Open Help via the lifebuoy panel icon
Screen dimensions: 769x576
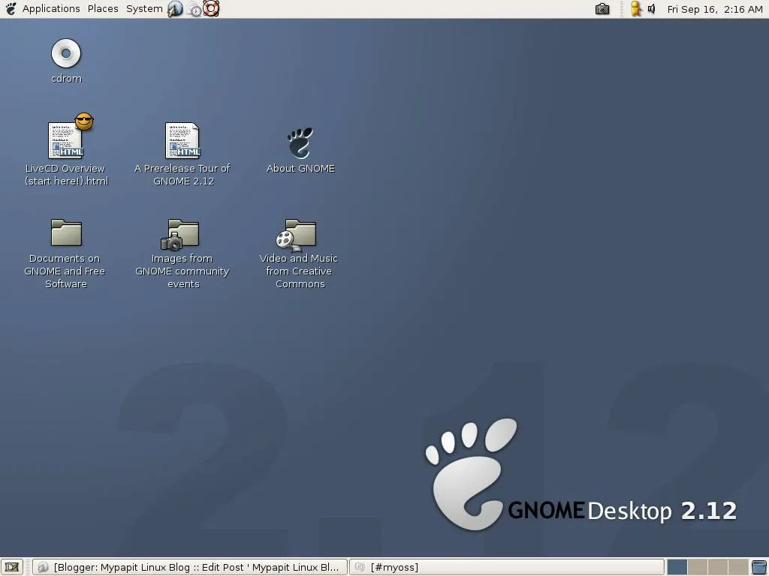click(211, 9)
